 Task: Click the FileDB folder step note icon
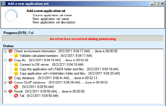[16, 69]
